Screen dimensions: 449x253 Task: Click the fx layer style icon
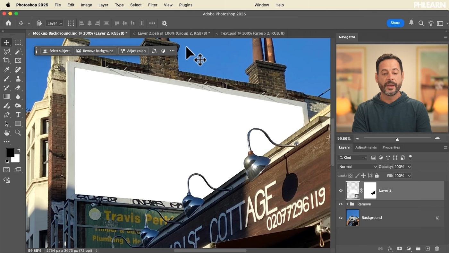390,249
